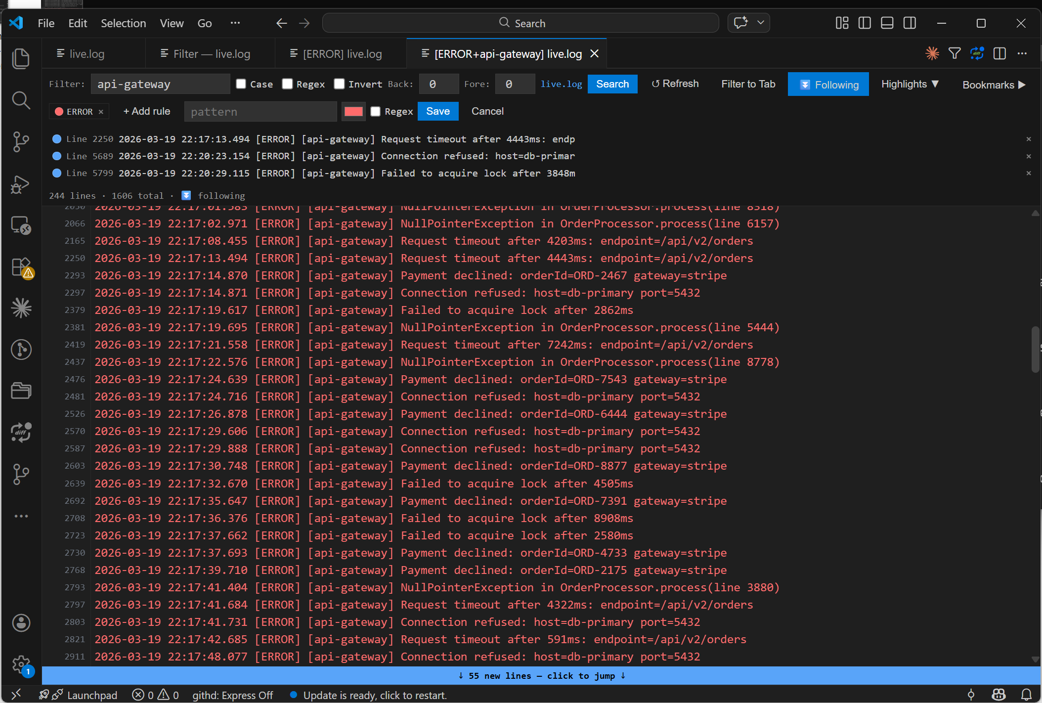Image resolution: width=1042 pixels, height=703 pixels.
Task: Open the Git graph clock icon
Action: 21,350
